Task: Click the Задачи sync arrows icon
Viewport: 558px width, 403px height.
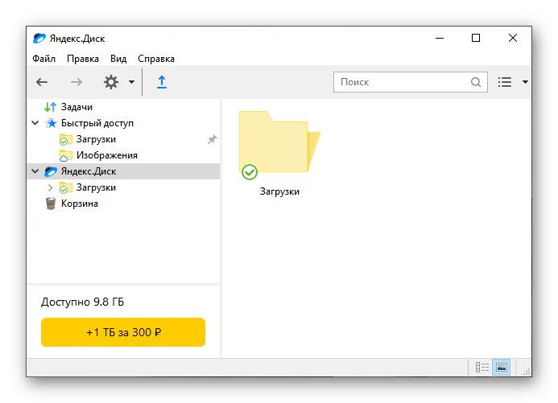Action: pyautogui.click(x=50, y=107)
